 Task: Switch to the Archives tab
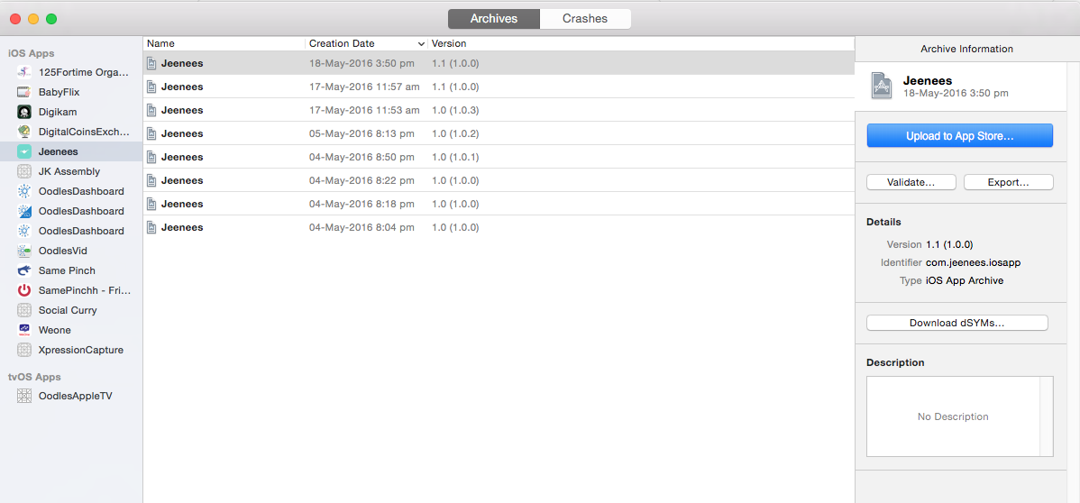pyautogui.click(x=494, y=19)
